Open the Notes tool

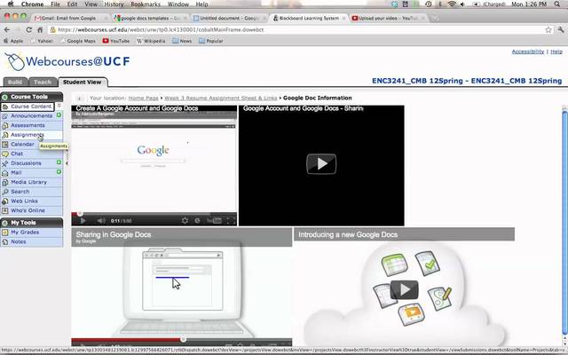pos(18,241)
